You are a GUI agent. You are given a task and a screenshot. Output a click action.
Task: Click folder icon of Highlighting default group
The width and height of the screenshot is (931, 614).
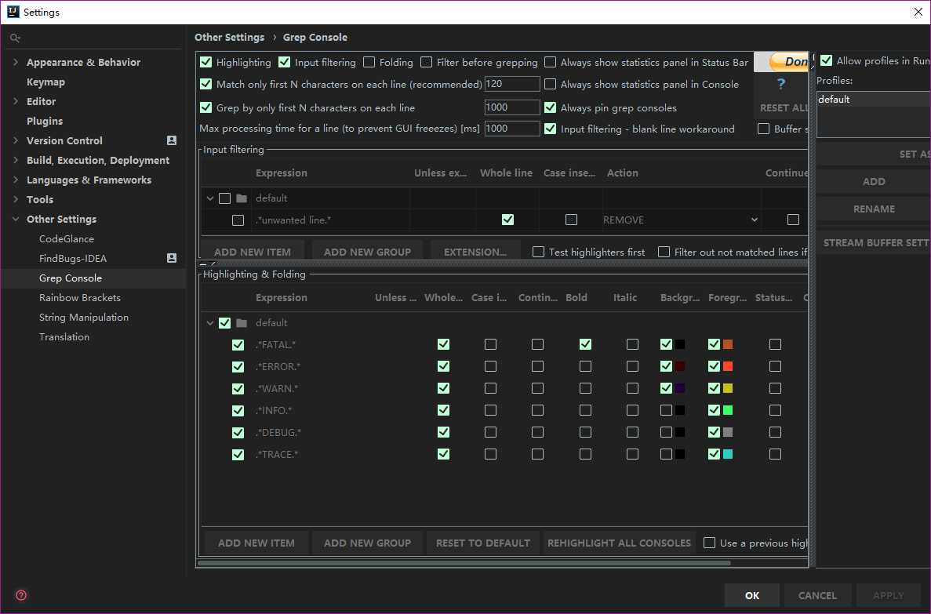(x=242, y=323)
